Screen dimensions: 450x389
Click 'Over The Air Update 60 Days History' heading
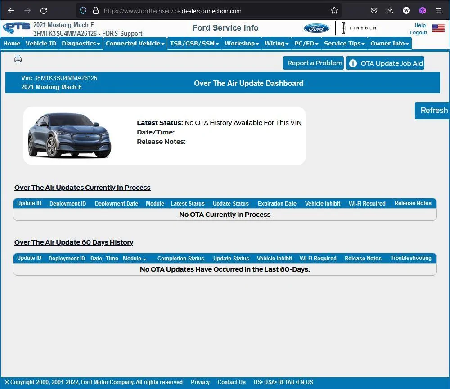74,242
